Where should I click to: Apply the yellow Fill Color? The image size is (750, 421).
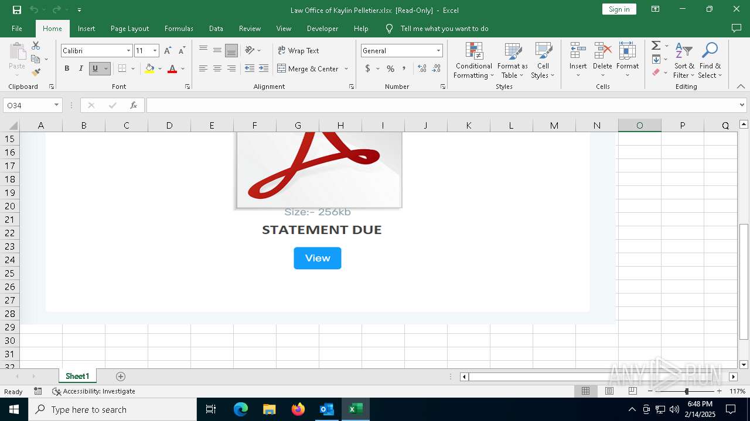[149, 69]
